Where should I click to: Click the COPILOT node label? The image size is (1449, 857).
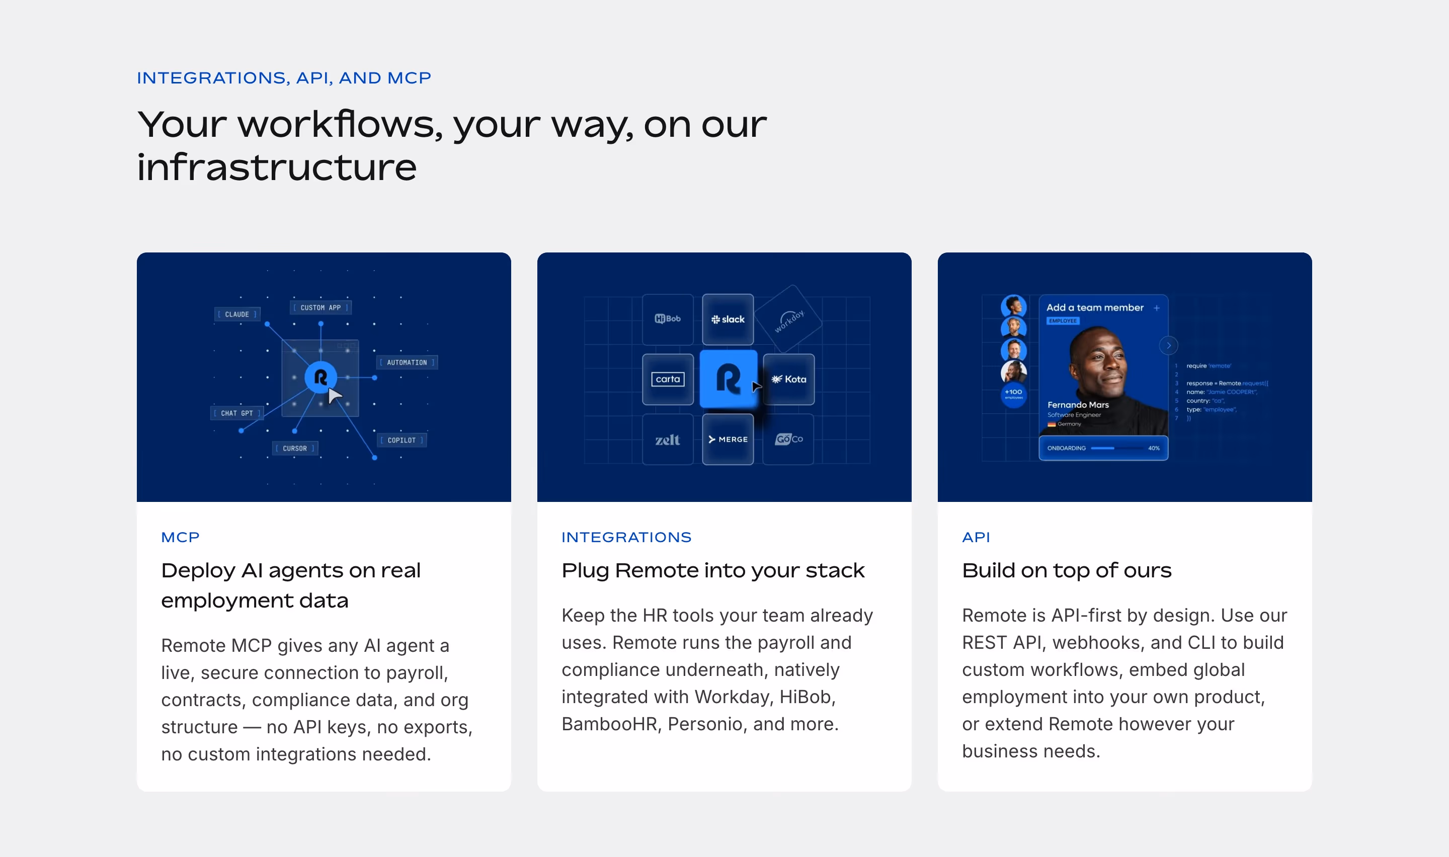(x=402, y=441)
